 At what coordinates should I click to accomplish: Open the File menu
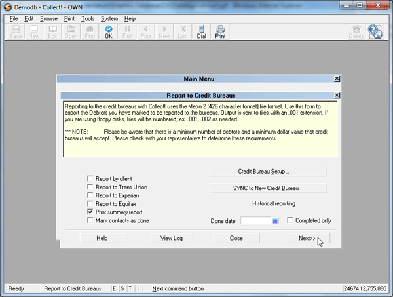click(x=14, y=19)
